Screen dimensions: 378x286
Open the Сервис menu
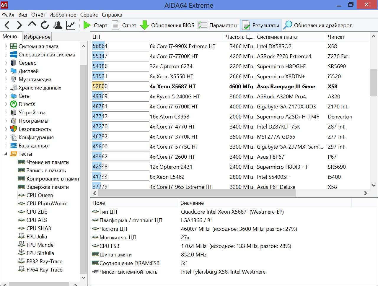(89, 15)
